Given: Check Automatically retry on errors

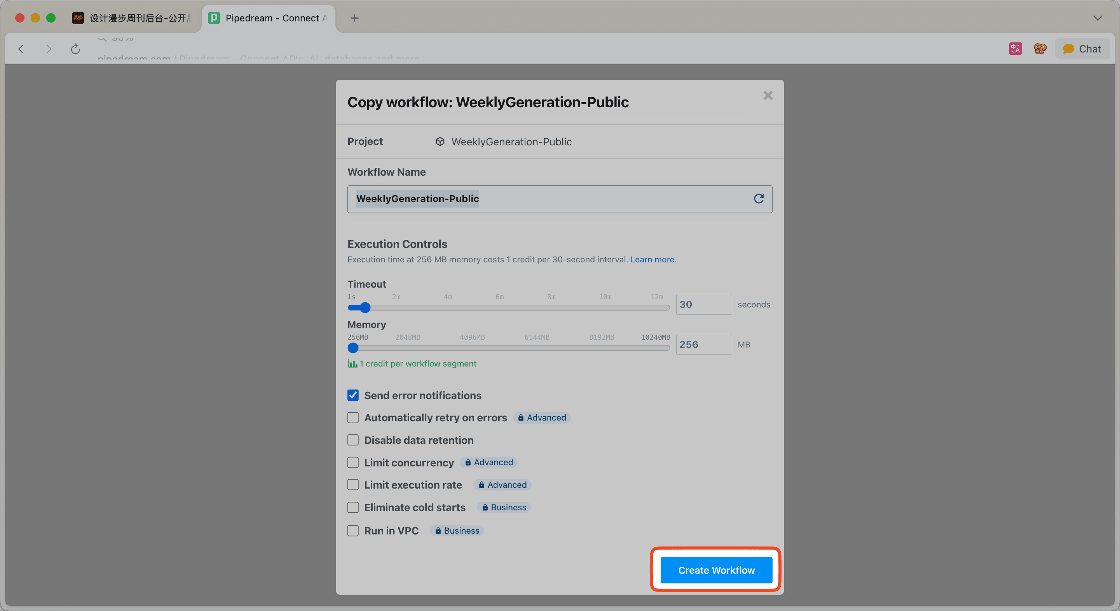Looking at the screenshot, I should coord(353,417).
